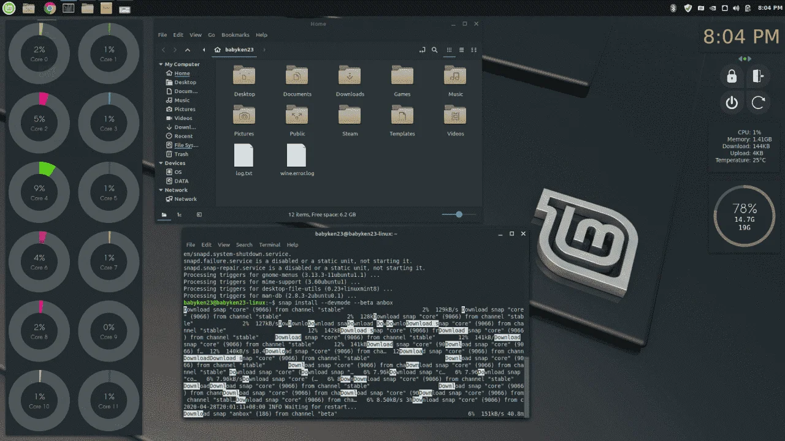Toggle sidebar visibility button in status bar
785x441 pixels.
pos(199,214)
